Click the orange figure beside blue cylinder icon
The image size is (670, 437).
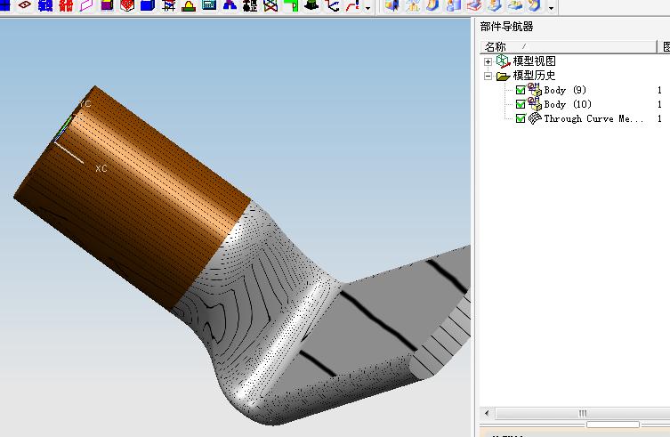[454, 5]
